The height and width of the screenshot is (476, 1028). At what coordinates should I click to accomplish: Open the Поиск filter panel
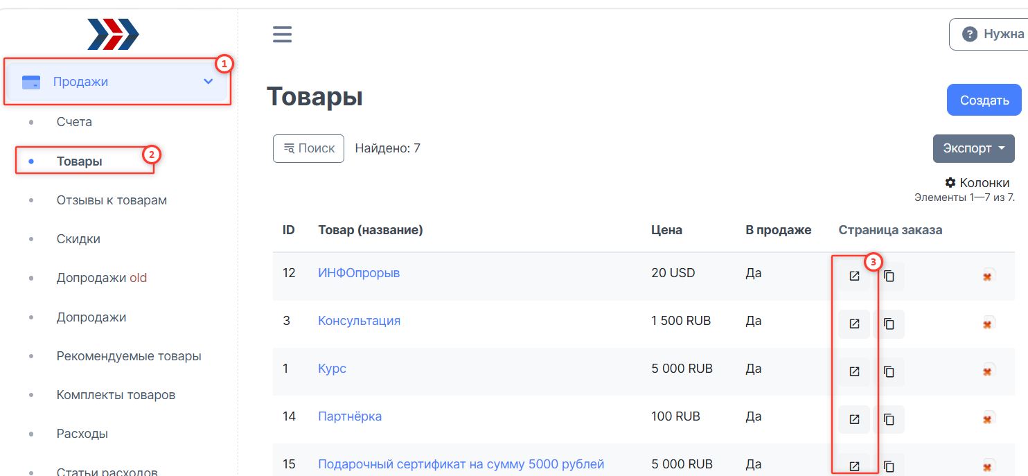308,148
